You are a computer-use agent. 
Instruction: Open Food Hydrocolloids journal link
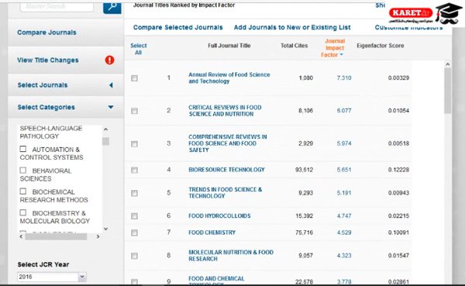click(219, 216)
